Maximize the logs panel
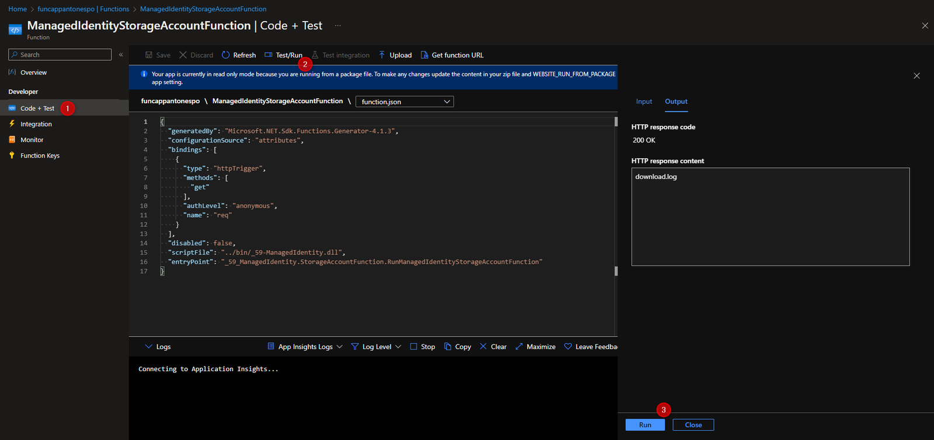This screenshot has height=440, width=934. [x=535, y=347]
